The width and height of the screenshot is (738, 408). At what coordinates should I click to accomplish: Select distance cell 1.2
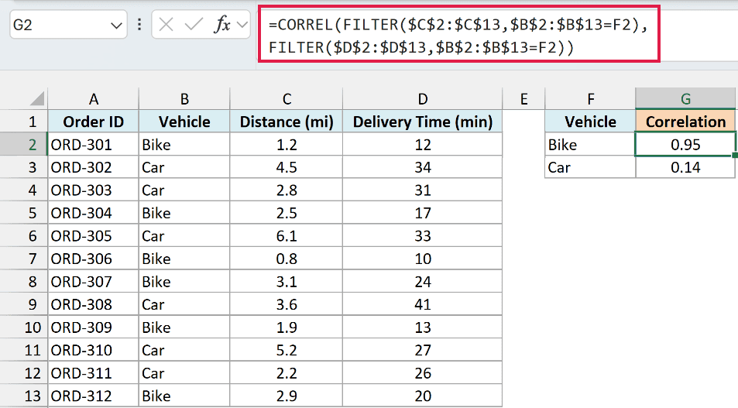pyautogui.click(x=287, y=145)
